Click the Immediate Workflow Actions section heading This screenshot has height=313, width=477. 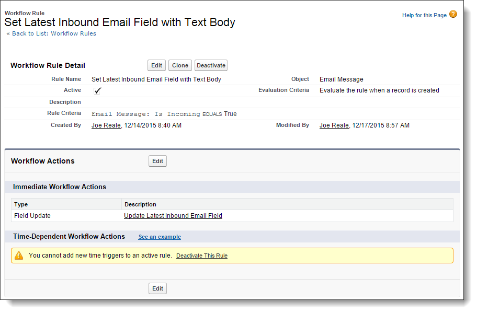(x=60, y=187)
